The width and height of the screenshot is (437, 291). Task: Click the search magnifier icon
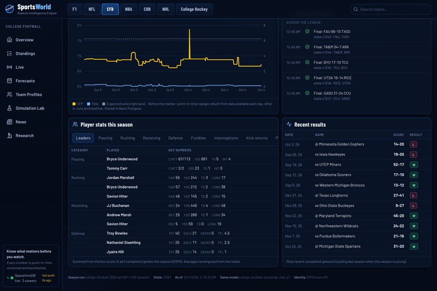(356, 9)
